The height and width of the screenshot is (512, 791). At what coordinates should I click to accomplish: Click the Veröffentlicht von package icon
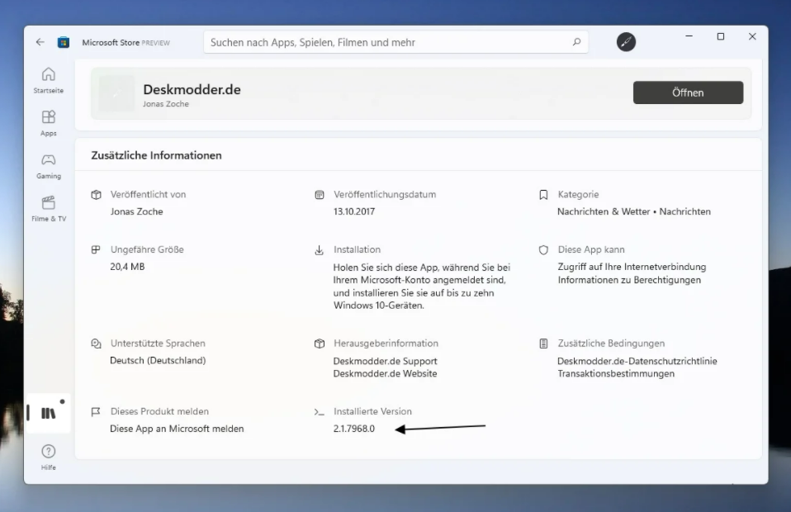(96, 195)
